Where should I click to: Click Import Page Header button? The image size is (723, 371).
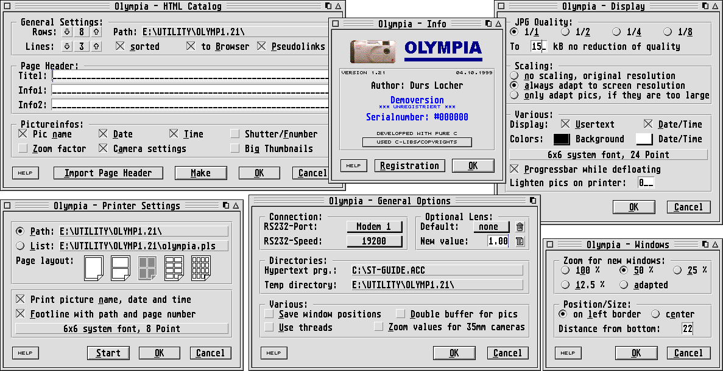click(x=108, y=173)
